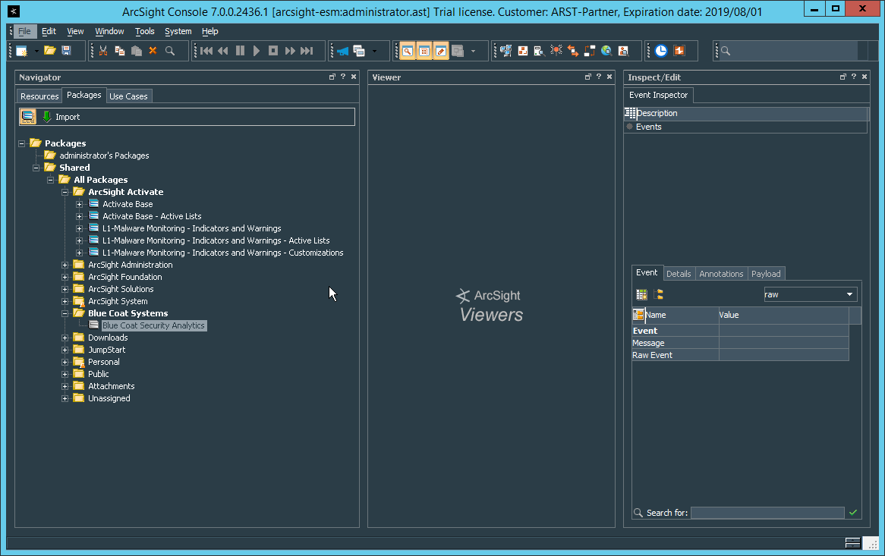Screen dimensions: 885x556
Task: Expand the ArcSight Foundation folder
Action: click(x=65, y=277)
